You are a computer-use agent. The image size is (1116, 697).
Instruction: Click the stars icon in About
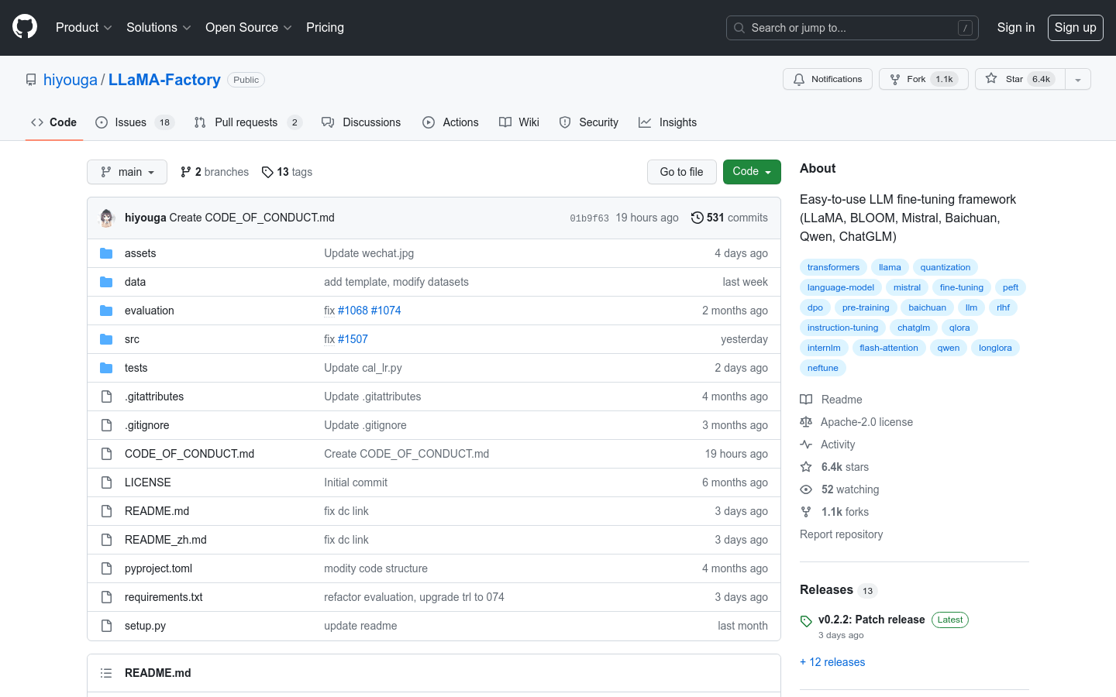[x=806, y=467]
